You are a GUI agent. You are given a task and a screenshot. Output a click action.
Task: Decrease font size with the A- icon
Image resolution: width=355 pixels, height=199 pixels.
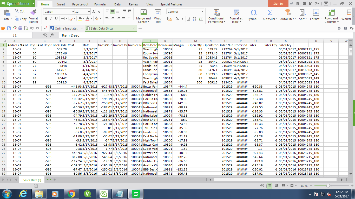pyautogui.click(x=100, y=12)
